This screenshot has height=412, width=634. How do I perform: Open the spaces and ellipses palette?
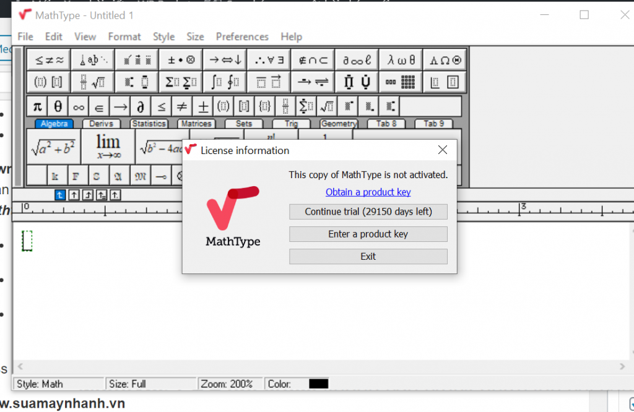[x=93, y=60]
